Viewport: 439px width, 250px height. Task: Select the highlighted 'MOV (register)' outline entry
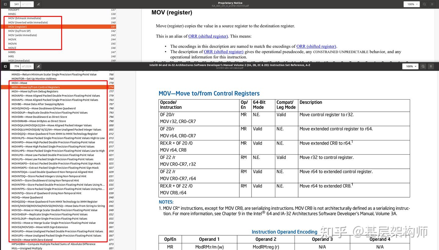tap(58, 27)
